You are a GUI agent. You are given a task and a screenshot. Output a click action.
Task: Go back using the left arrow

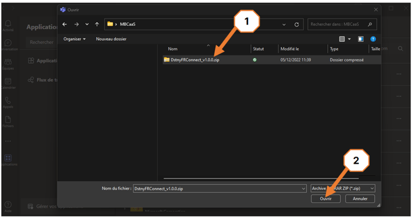pos(65,24)
